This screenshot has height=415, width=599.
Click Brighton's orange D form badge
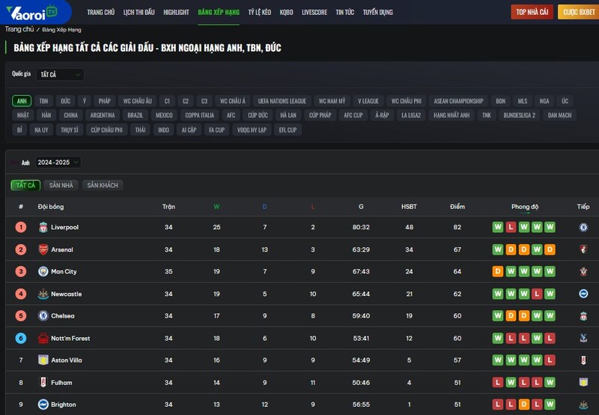click(x=523, y=405)
